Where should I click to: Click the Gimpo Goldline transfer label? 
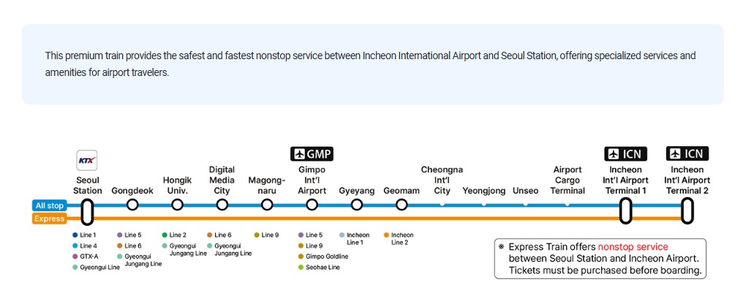[x=327, y=256]
